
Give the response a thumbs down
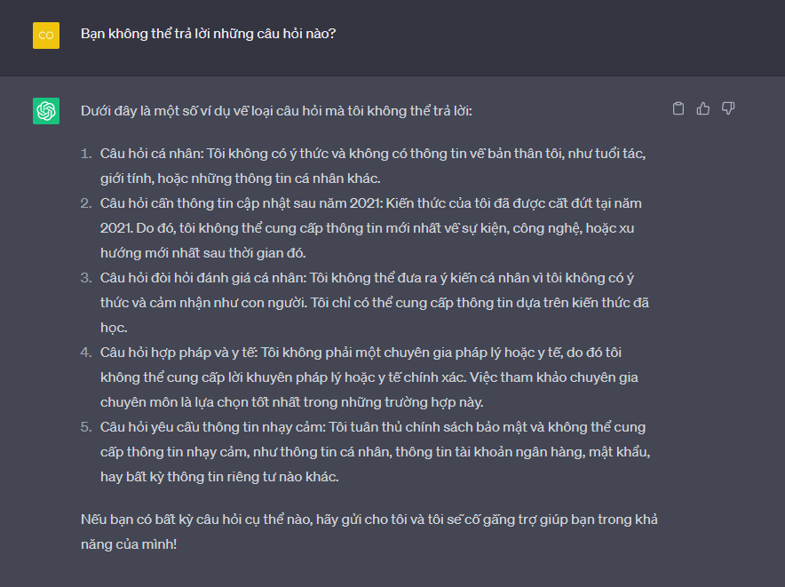tap(728, 108)
